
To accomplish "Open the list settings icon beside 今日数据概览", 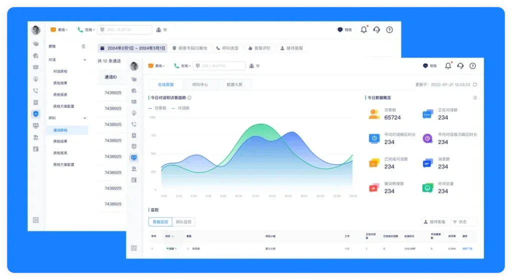I will click(474, 98).
